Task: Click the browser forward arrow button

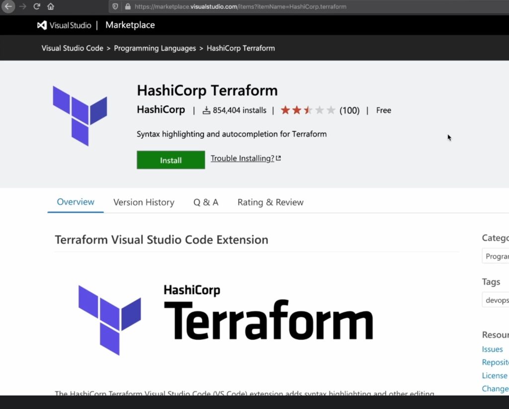Action: tap(23, 6)
